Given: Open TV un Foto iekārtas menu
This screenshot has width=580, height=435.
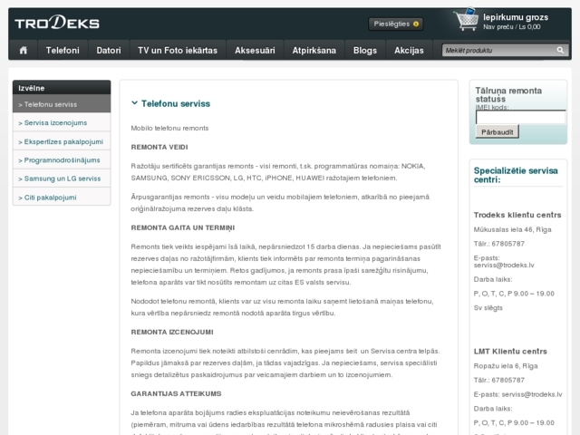Looking at the screenshot, I should click(x=178, y=51).
